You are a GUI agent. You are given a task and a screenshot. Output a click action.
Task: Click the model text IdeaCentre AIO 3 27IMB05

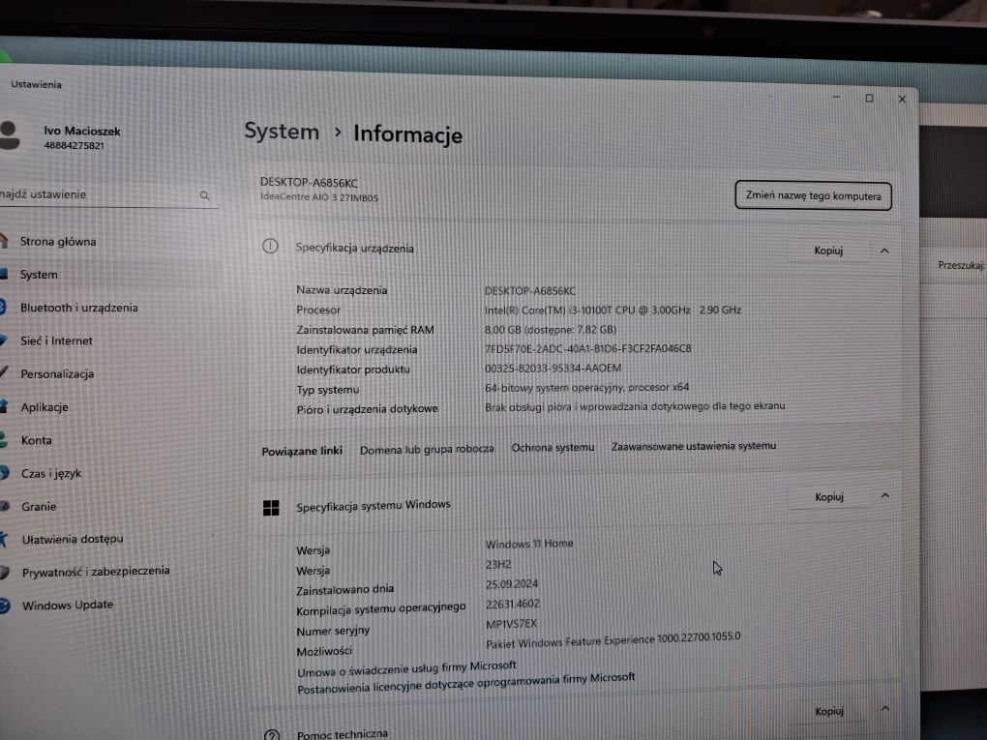click(319, 197)
